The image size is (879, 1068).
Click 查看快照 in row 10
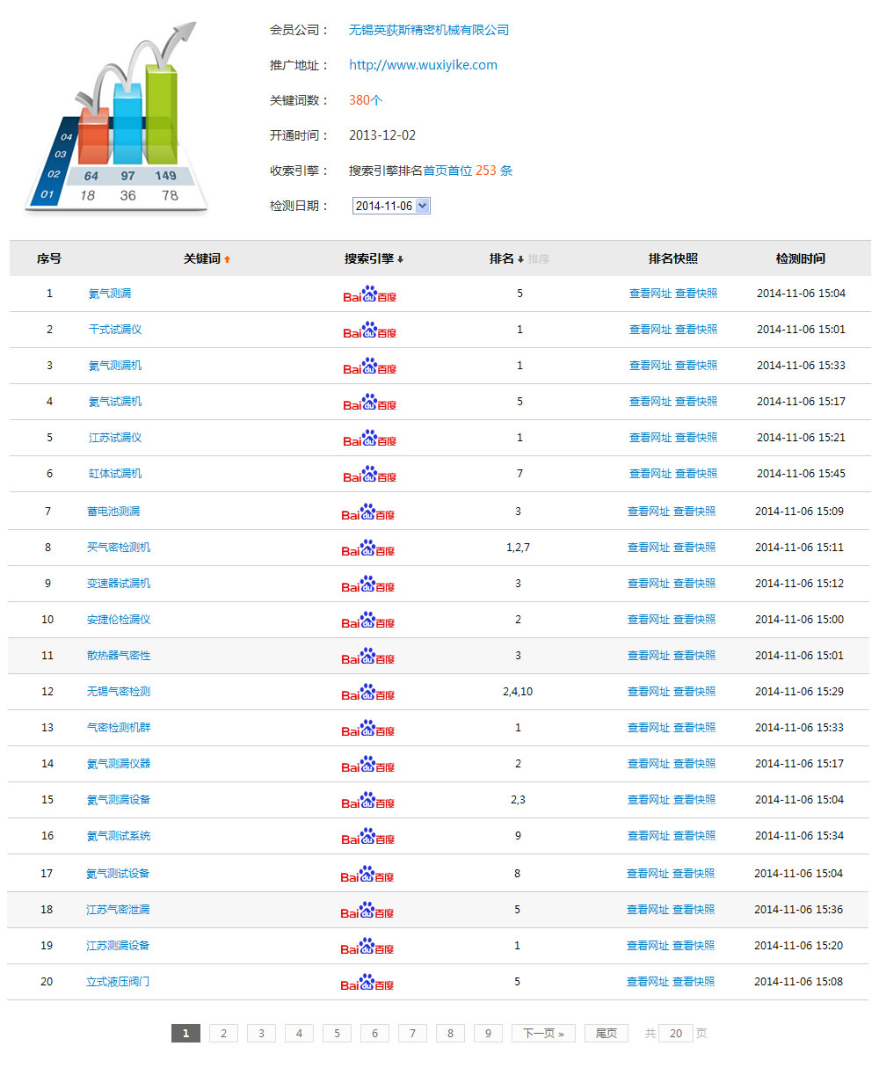pos(694,620)
